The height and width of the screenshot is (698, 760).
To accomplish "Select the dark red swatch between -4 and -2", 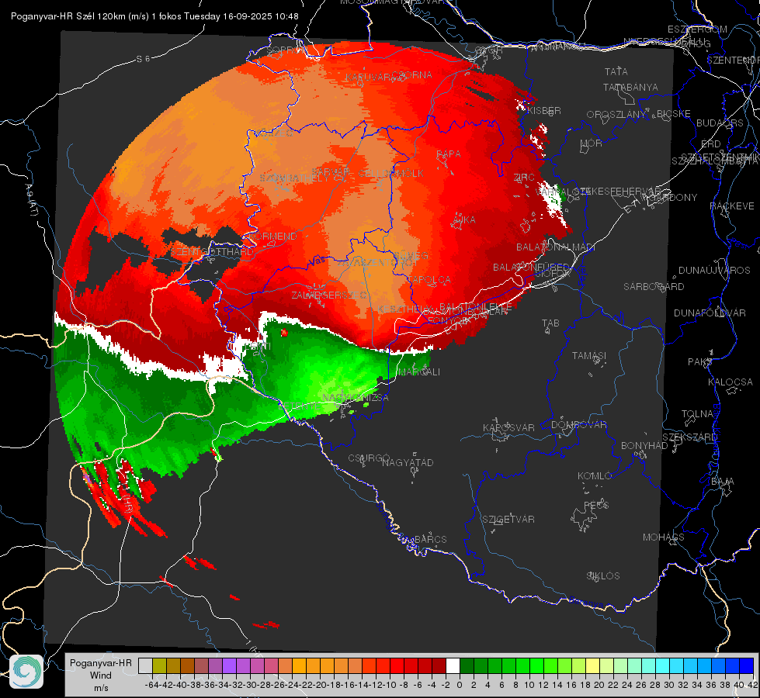I will tap(439, 665).
